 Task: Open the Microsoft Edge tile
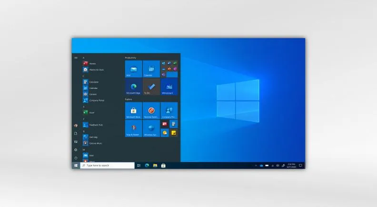133,87
